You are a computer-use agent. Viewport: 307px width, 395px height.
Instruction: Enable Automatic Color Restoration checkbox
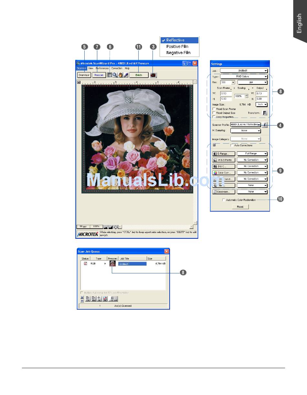pyautogui.click(x=224, y=200)
